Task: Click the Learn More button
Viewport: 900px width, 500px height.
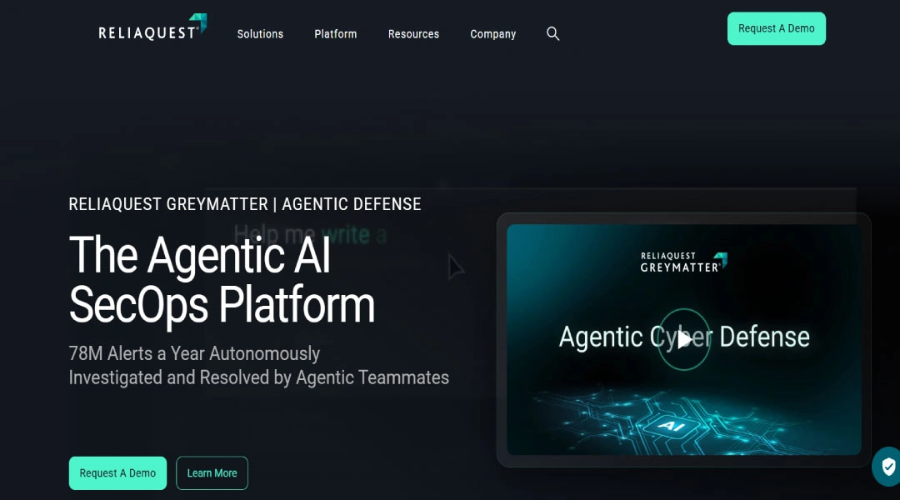Action: coord(212,473)
